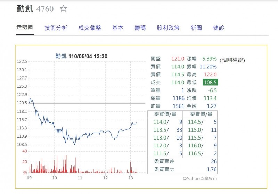View the 籌碼 tab
Screen dimensions: 278x194
point(140,28)
